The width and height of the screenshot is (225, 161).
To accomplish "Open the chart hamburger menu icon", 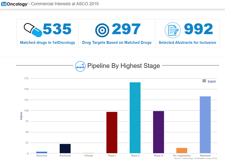I will point(204,81).
